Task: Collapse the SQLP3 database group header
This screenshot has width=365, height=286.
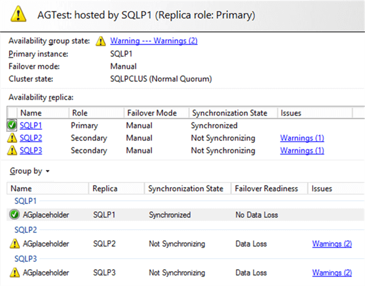Action: (25, 259)
